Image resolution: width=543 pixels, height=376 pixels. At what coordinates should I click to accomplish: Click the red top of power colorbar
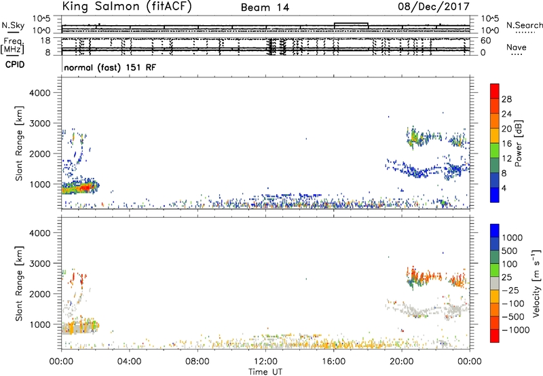(x=495, y=91)
